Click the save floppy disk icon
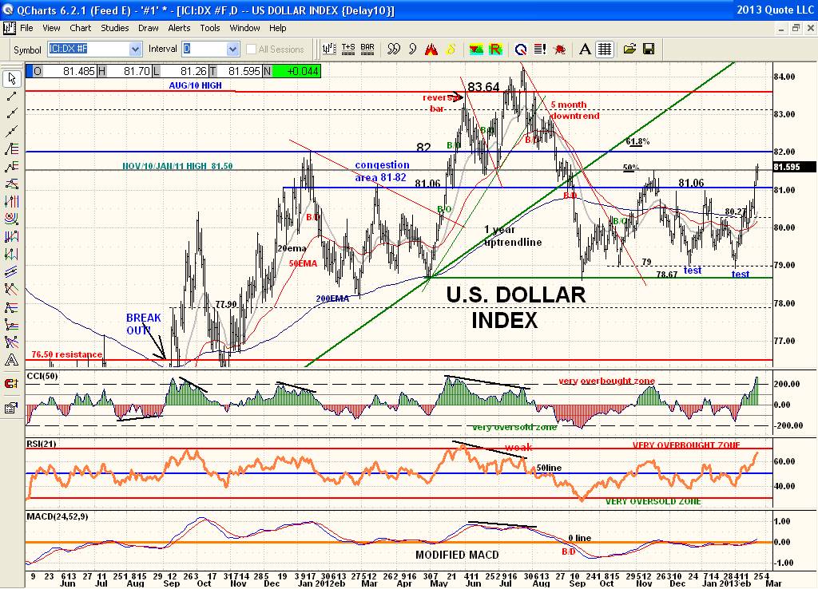The width and height of the screenshot is (818, 589). pyautogui.click(x=649, y=49)
